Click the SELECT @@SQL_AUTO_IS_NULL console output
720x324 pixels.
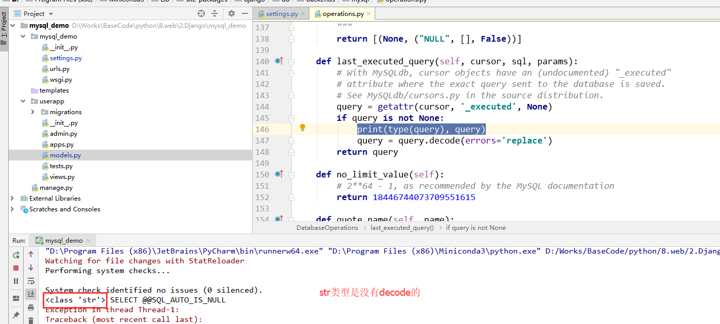pyautogui.click(x=168, y=300)
